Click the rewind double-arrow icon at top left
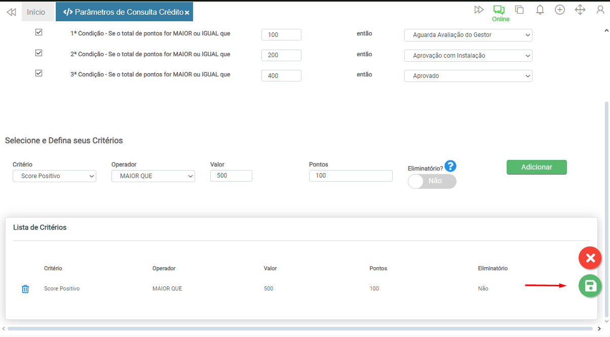 11,12
